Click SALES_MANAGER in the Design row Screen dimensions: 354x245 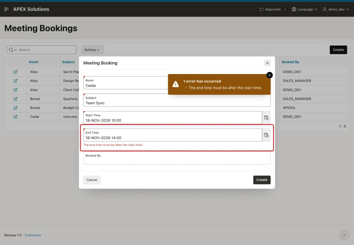coord(297,81)
